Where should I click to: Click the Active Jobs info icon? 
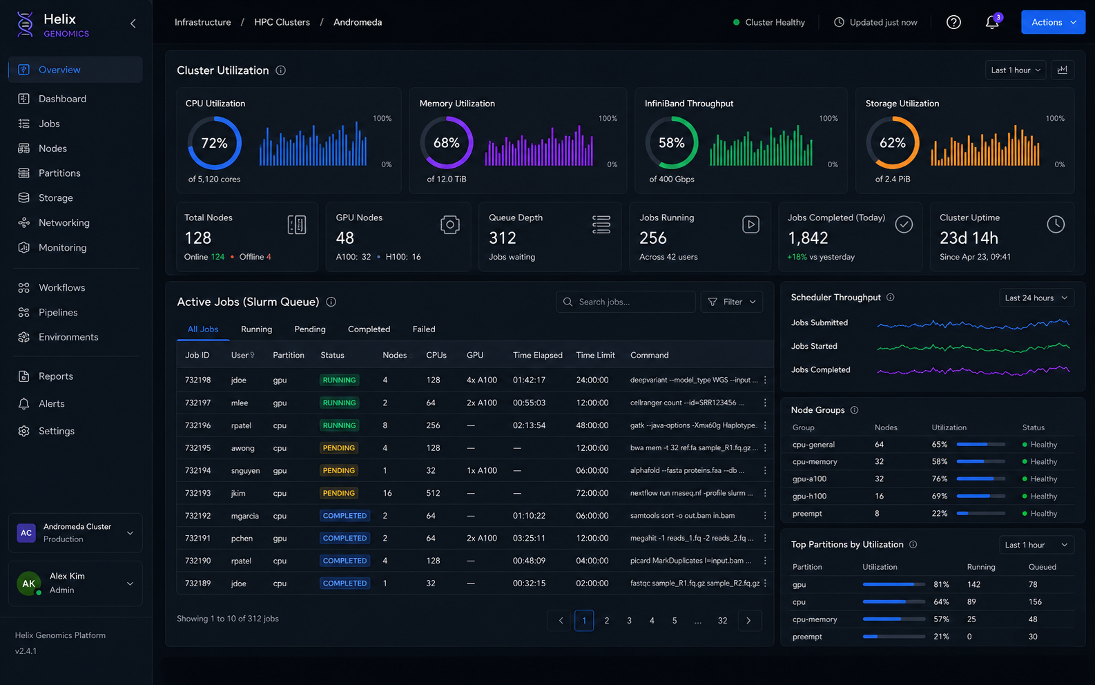331,302
